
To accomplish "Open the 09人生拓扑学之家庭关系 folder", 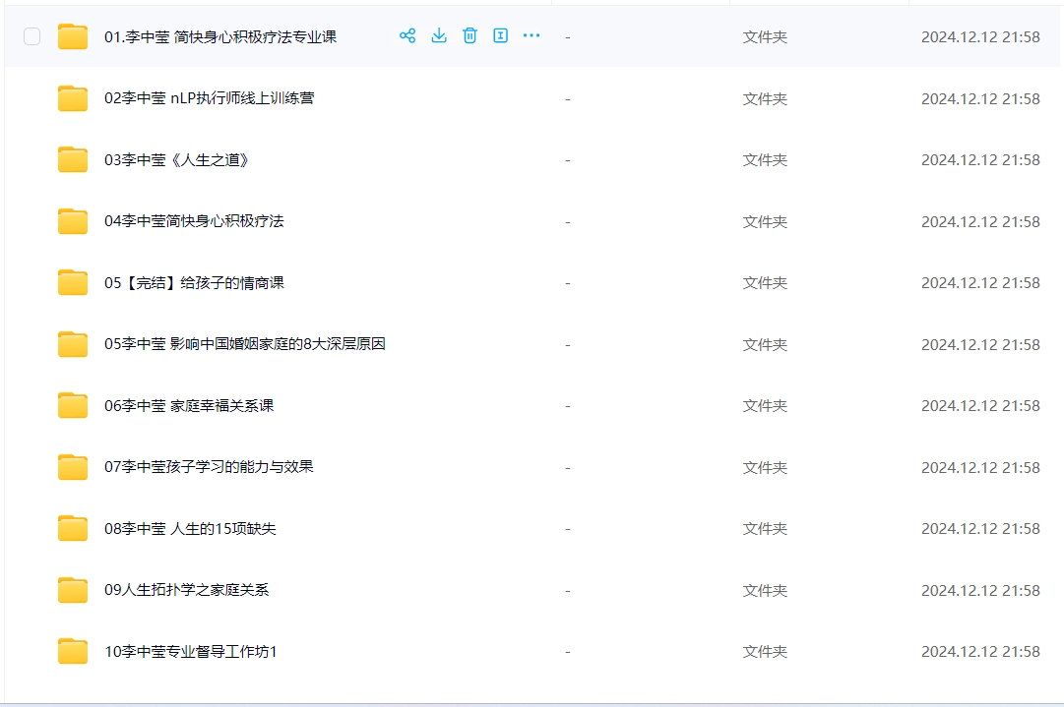I will tap(186, 590).
